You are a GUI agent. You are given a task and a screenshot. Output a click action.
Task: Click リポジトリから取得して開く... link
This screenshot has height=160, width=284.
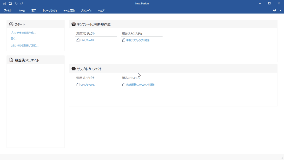(x=24, y=46)
